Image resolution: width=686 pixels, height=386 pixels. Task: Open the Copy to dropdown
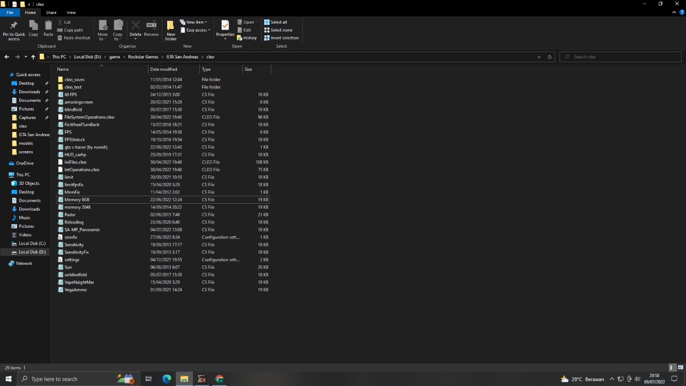point(117,30)
